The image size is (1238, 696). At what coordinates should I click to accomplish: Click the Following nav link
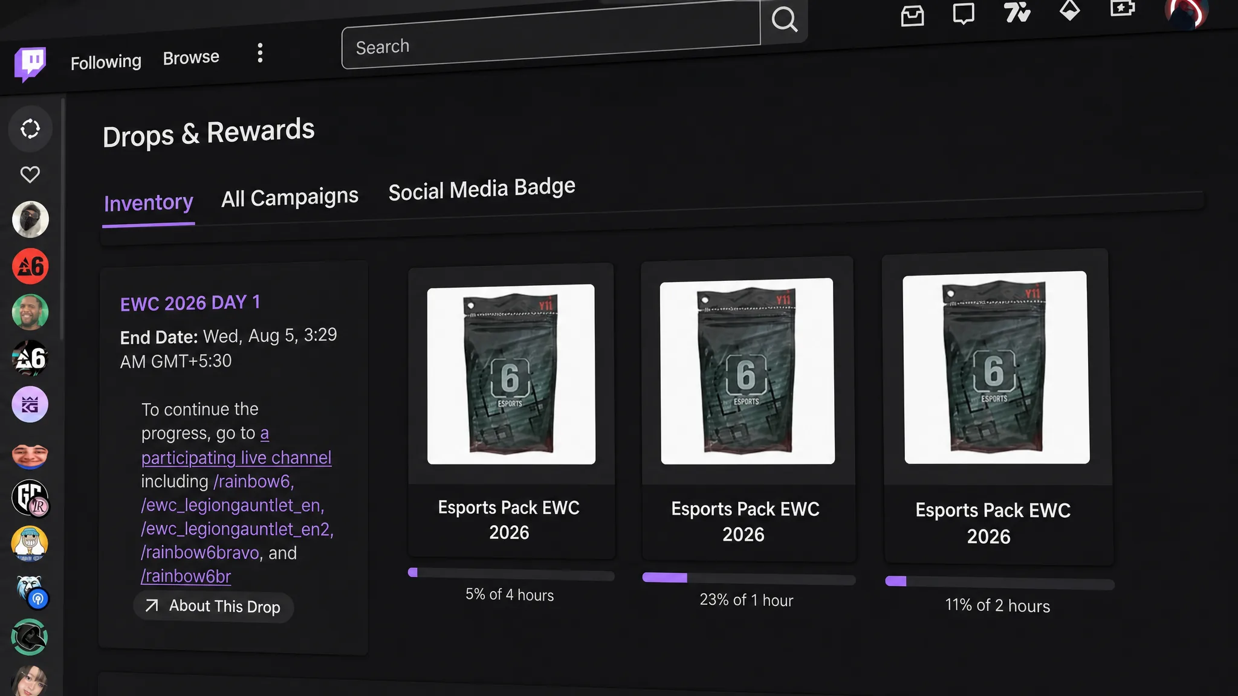tap(106, 62)
